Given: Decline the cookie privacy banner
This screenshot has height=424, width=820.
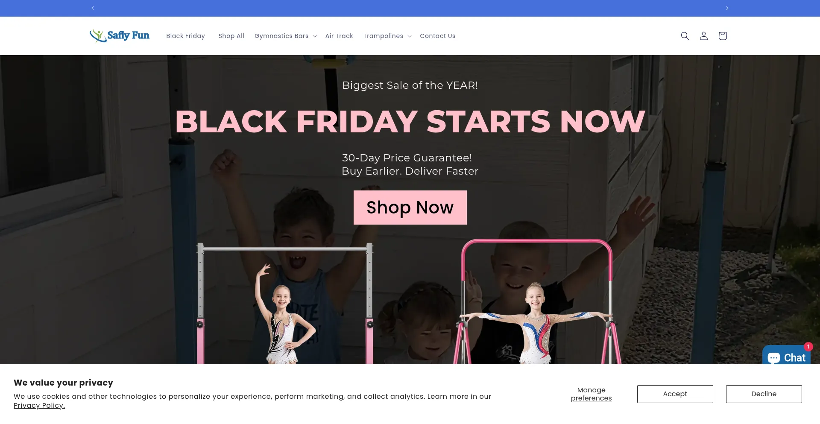Looking at the screenshot, I should pos(764,394).
